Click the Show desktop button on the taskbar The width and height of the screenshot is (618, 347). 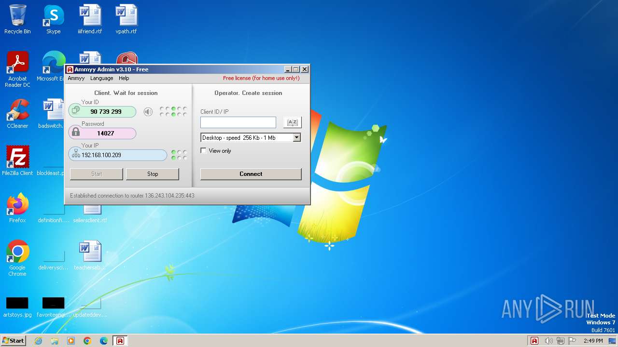coord(613,341)
